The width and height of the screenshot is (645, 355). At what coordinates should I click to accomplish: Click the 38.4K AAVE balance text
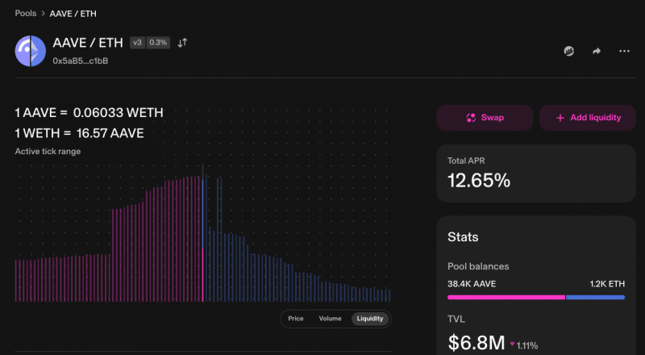472,284
